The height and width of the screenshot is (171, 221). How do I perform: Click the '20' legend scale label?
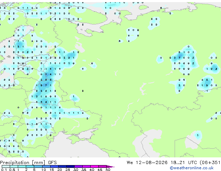click(60, 170)
